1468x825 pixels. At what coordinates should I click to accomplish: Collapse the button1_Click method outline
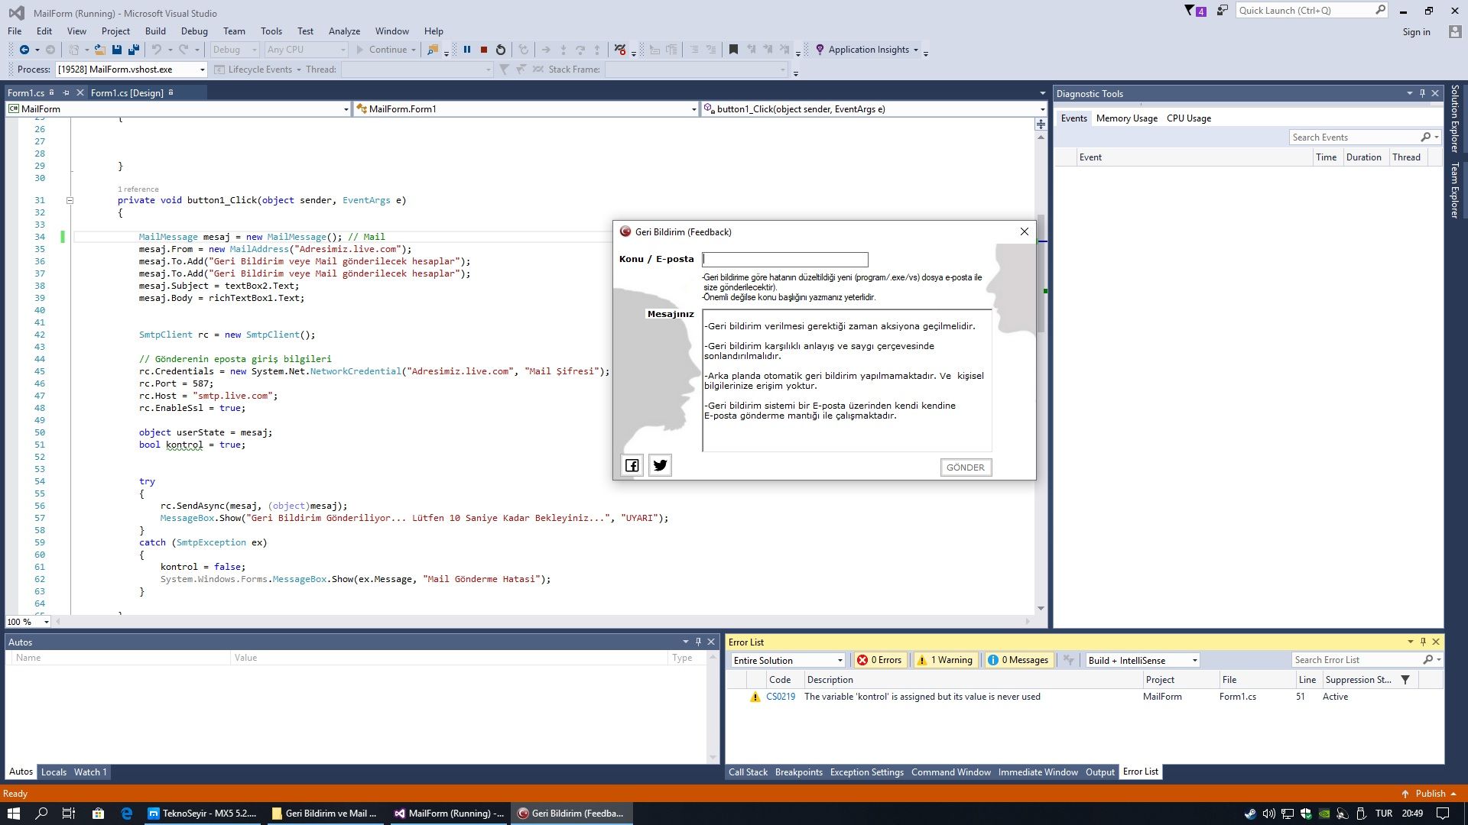click(70, 201)
